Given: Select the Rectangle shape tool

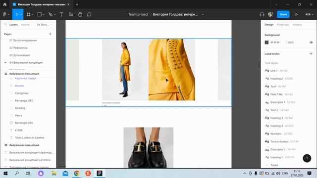Looking at the screenshot, I should pyautogui.click(x=40, y=14).
